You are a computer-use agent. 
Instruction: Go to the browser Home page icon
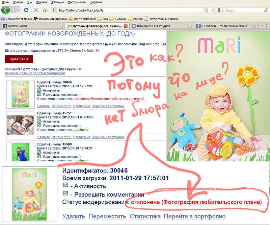(45, 10)
